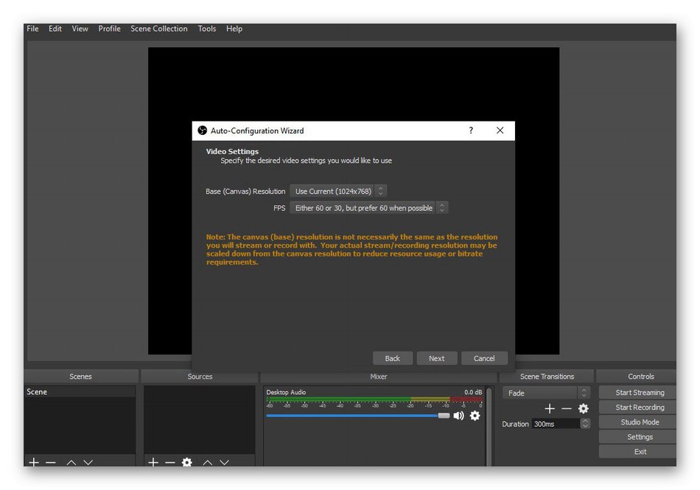This screenshot has width=700, height=490.
Task: Move scene down with arrow icon
Action: tap(88, 462)
